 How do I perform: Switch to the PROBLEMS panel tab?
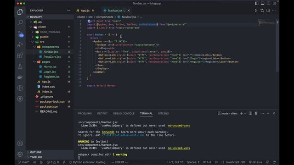[x=85, y=113]
